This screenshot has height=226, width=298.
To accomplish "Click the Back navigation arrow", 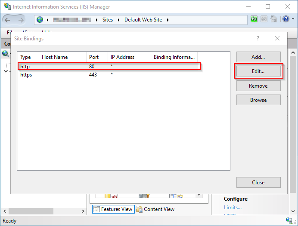I will click(7, 20).
